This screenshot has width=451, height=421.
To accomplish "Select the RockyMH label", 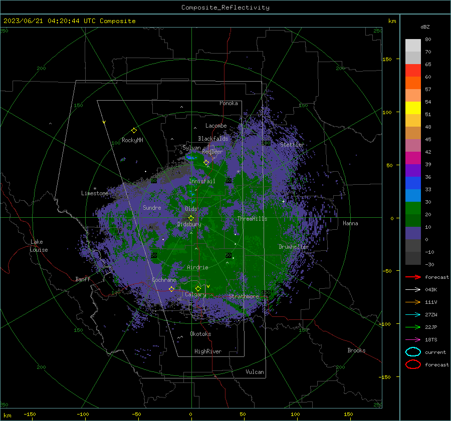I will [132, 140].
